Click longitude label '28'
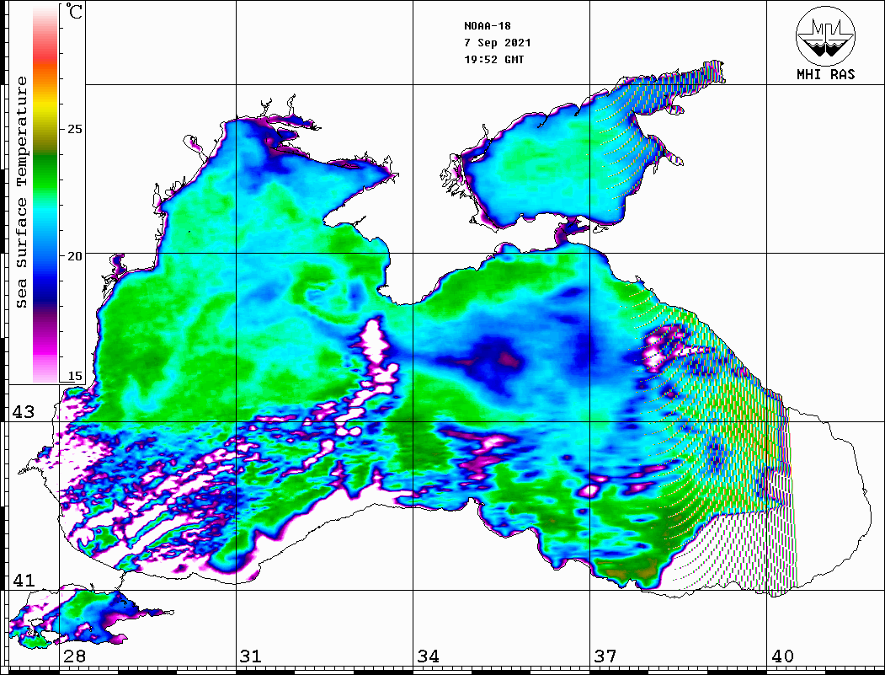 tap(74, 656)
